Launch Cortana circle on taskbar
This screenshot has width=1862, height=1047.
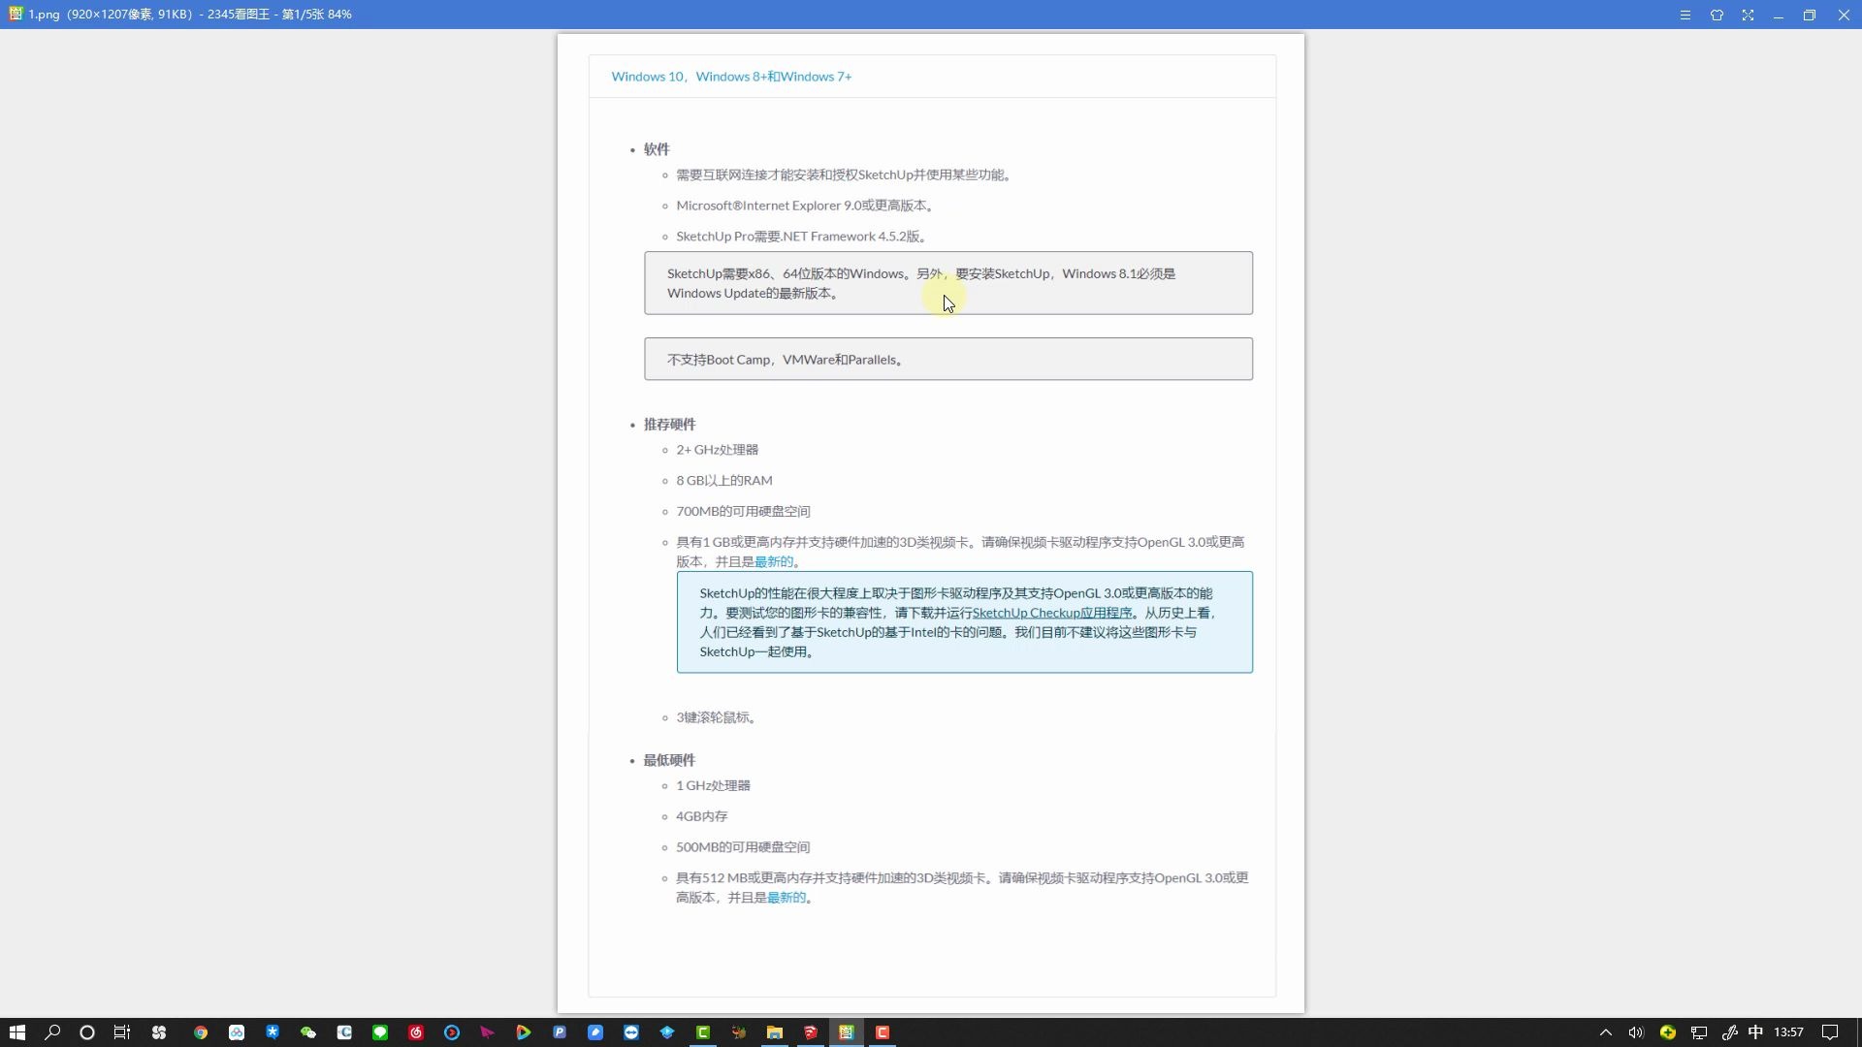tap(87, 1032)
